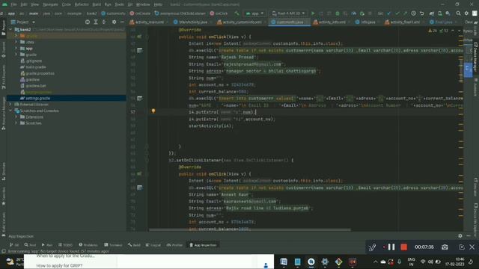Select opened file locate icon in Project panel
The image size is (479, 269).
[x=88, y=22]
